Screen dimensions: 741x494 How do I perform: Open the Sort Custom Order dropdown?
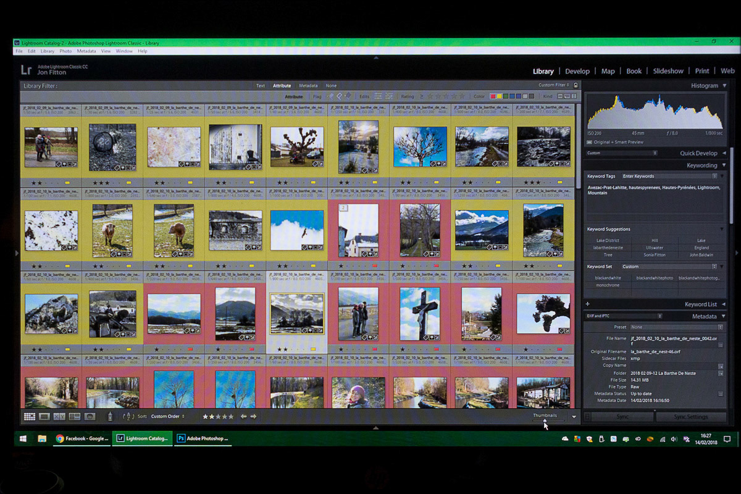pos(167,417)
